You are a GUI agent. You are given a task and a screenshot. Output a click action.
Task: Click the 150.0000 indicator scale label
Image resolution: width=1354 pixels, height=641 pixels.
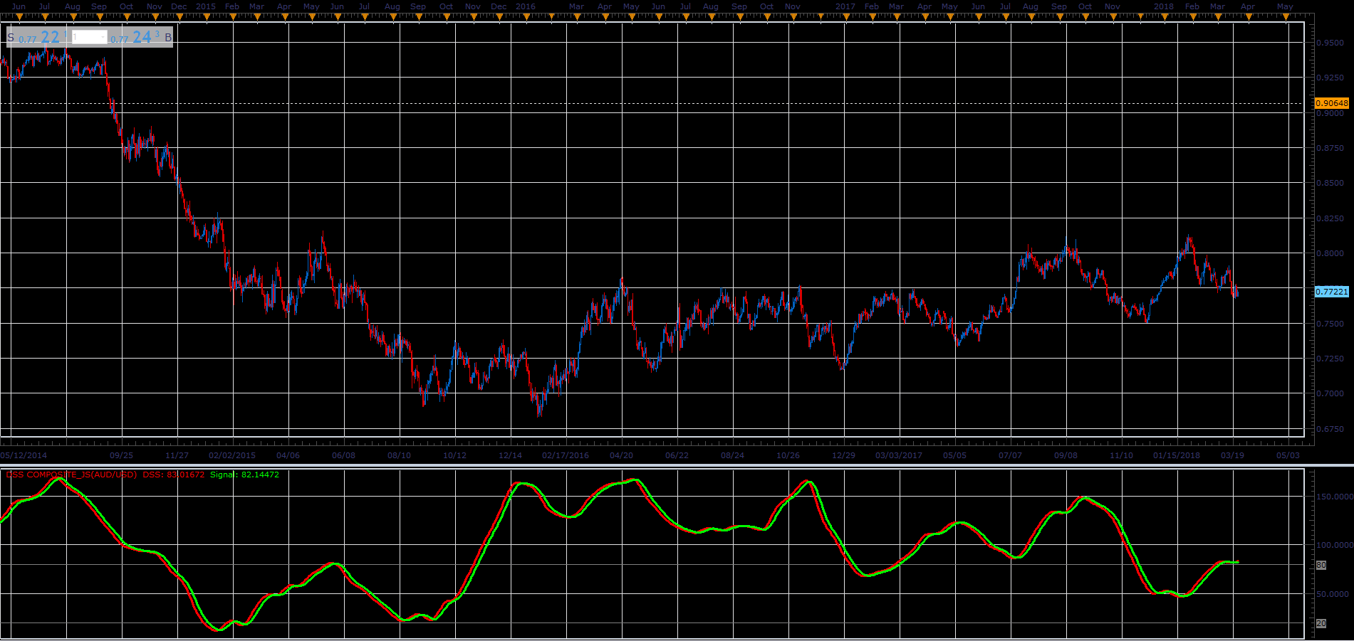coord(1333,497)
